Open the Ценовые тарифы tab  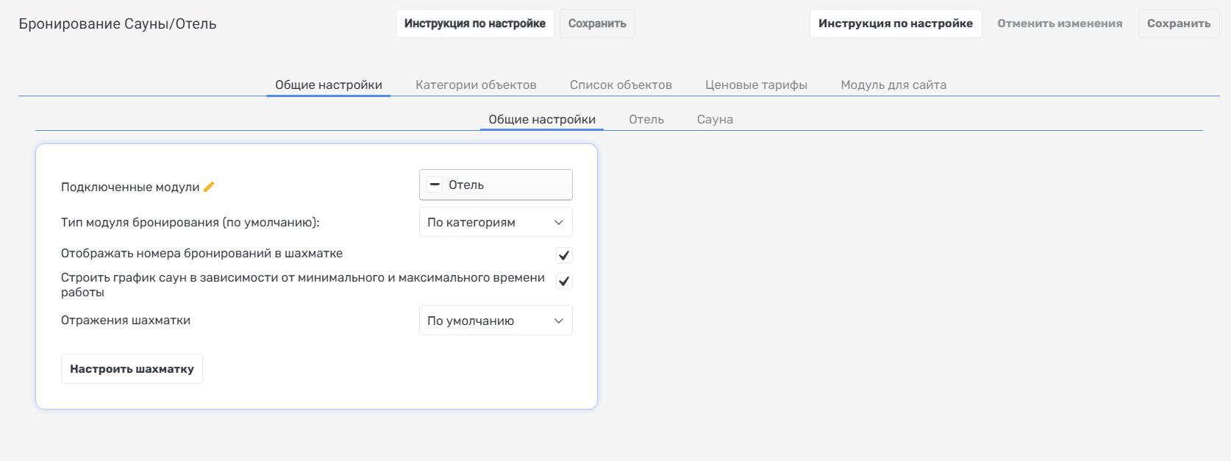[756, 85]
